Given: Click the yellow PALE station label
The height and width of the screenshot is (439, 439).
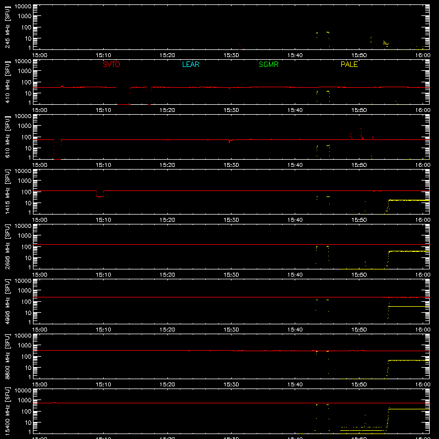Looking at the screenshot, I should pos(349,64).
